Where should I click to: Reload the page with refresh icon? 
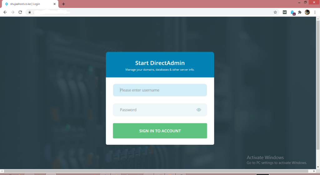[20, 12]
